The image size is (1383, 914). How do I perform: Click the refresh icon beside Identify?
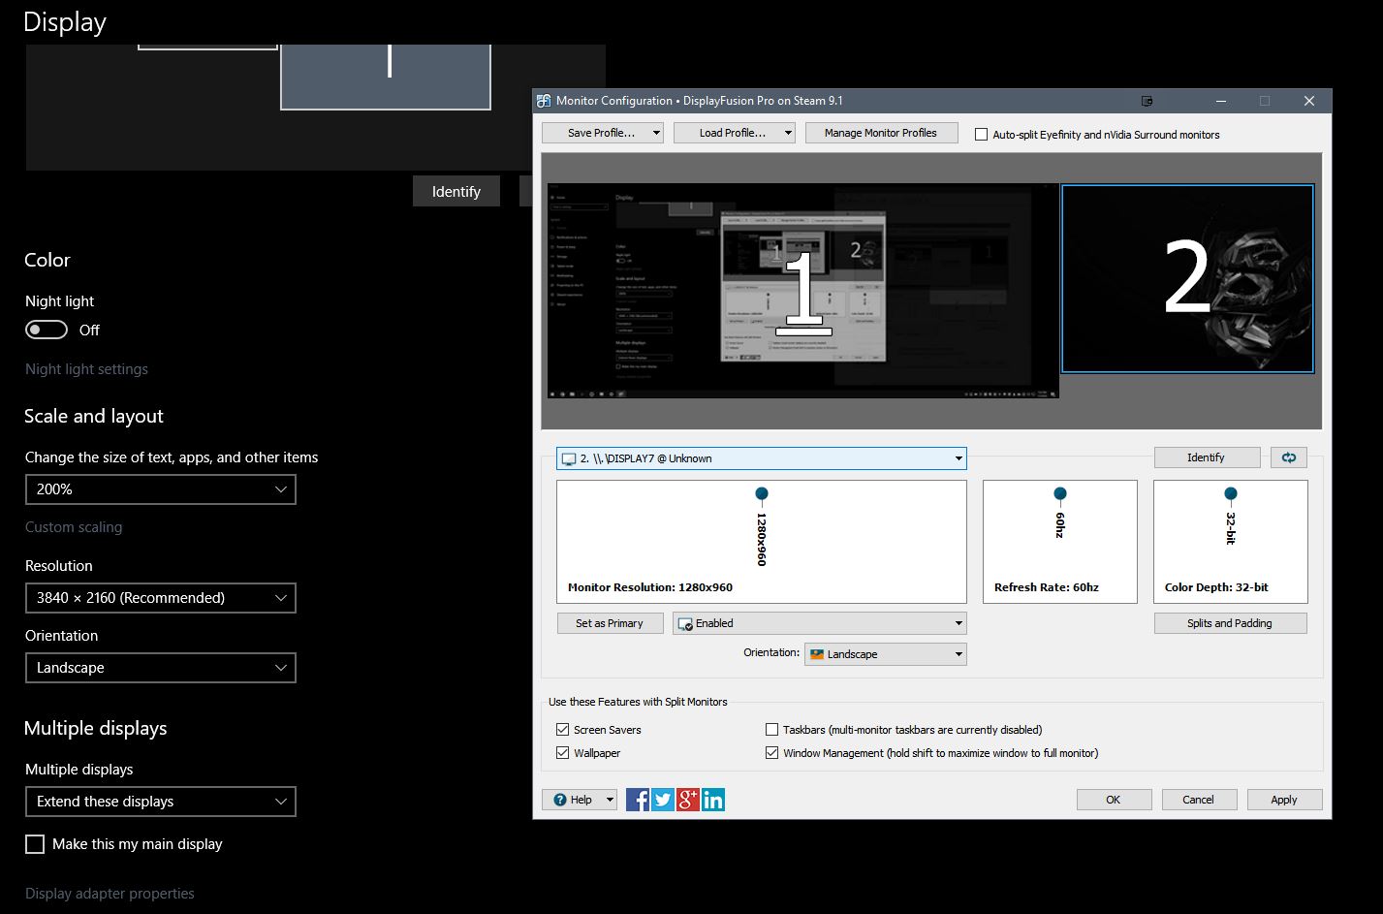(1288, 457)
